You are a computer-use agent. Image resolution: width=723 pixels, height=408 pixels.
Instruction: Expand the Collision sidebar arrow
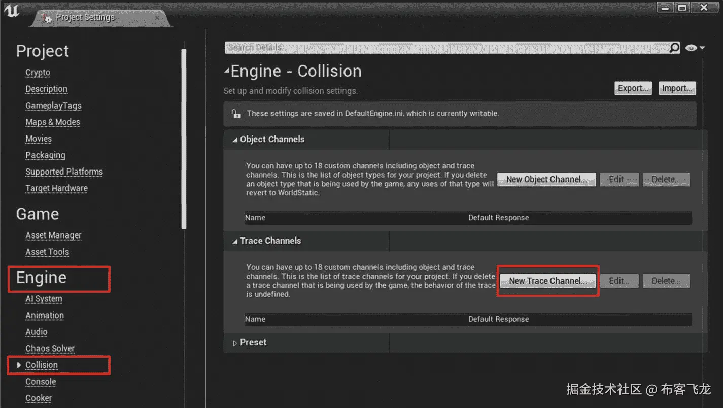tap(19, 365)
